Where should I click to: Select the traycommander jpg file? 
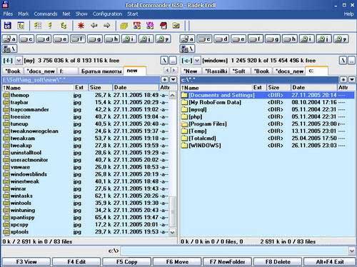click(86, 109)
